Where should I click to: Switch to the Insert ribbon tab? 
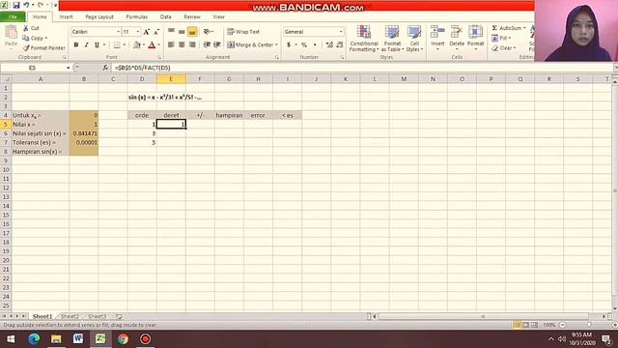tap(67, 17)
